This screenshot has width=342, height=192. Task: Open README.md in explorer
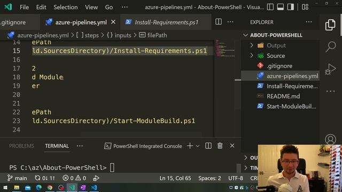click(280, 96)
